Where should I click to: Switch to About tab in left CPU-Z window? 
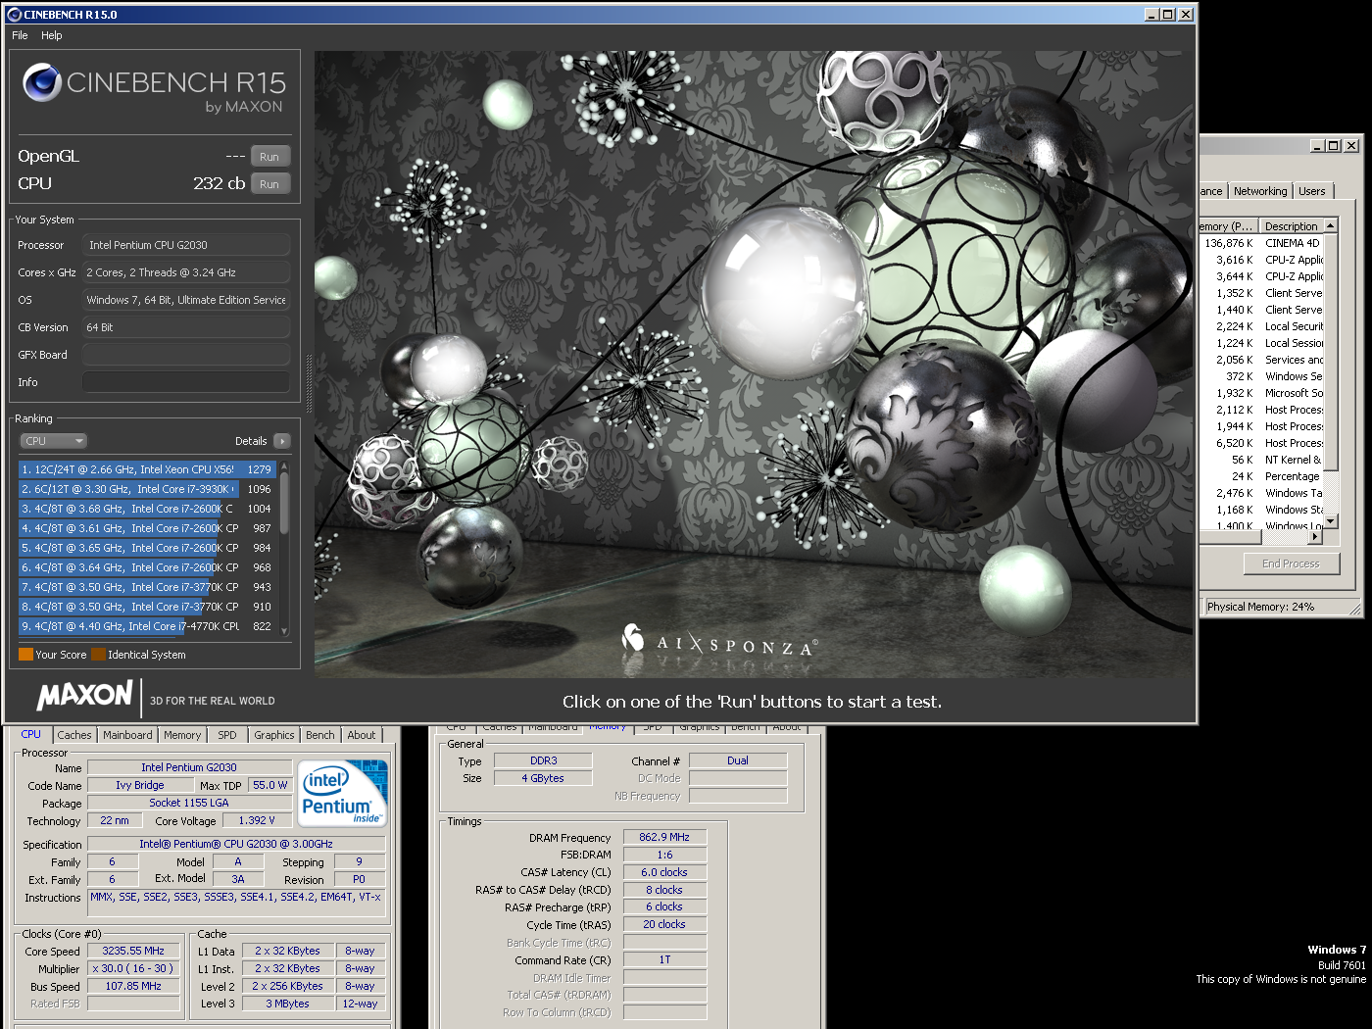tap(362, 735)
